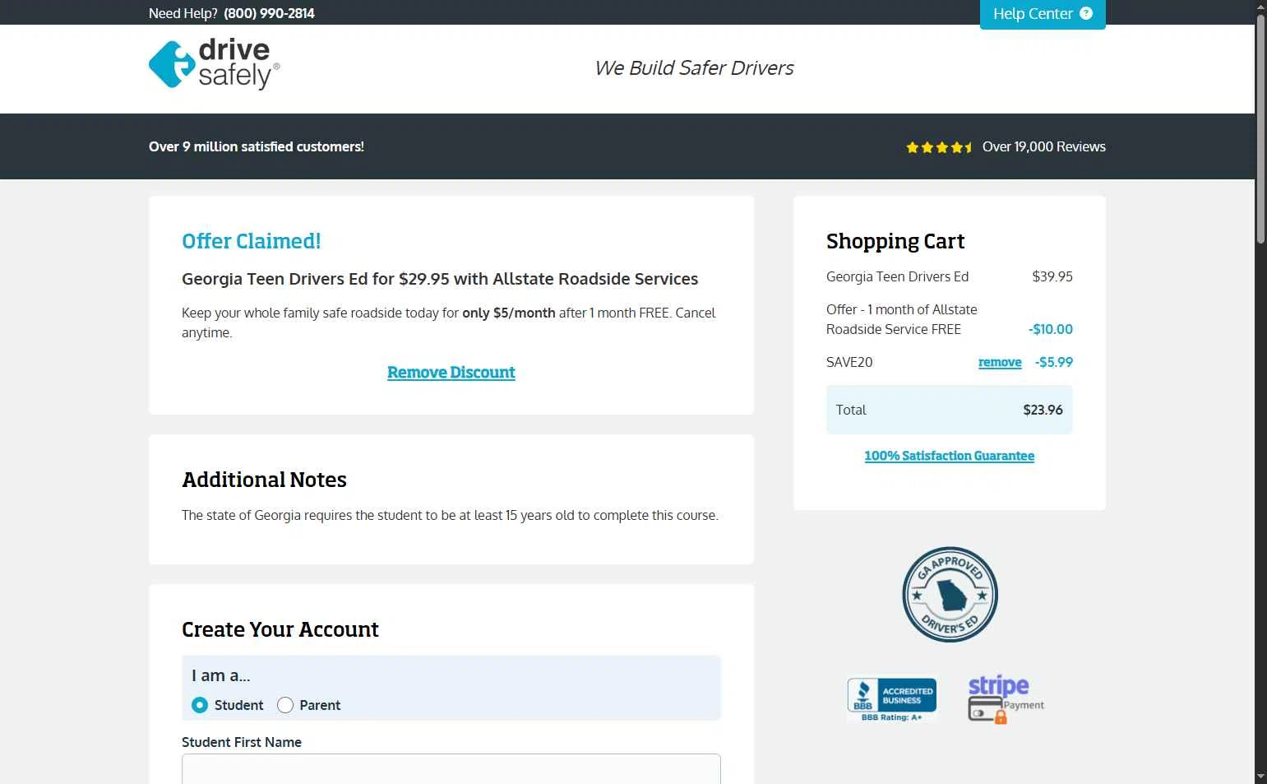Click the Georgia Teen Drivers Ed $39.95 price
The width and height of the screenshot is (1267, 784).
[x=1052, y=276]
